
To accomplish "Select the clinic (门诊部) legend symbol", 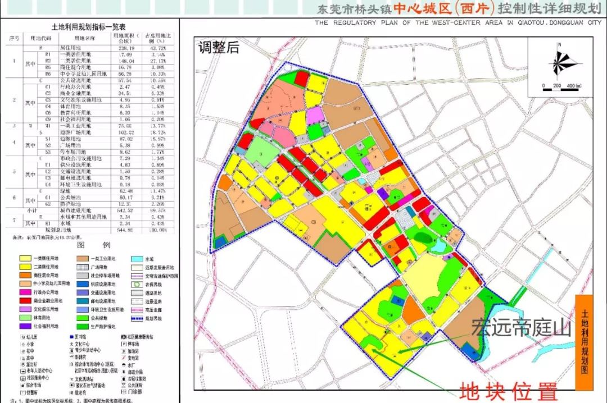I will [122, 391].
